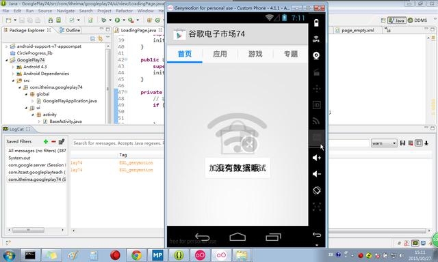Click the LogCat save log icon
438x262 pixels.
pyautogui.click(x=402, y=143)
